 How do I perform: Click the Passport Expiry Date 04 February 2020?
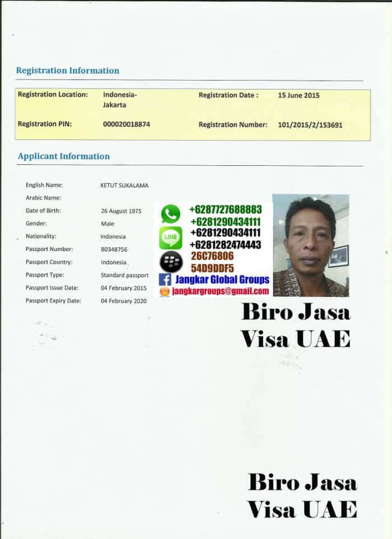pos(123,301)
